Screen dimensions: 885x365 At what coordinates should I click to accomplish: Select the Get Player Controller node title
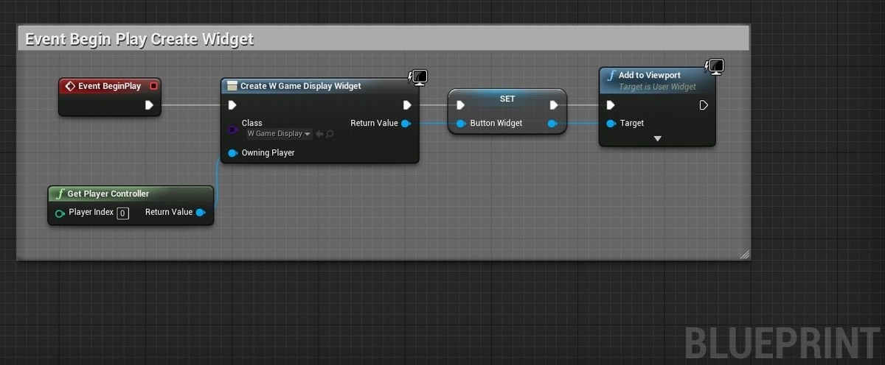[x=108, y=194]
